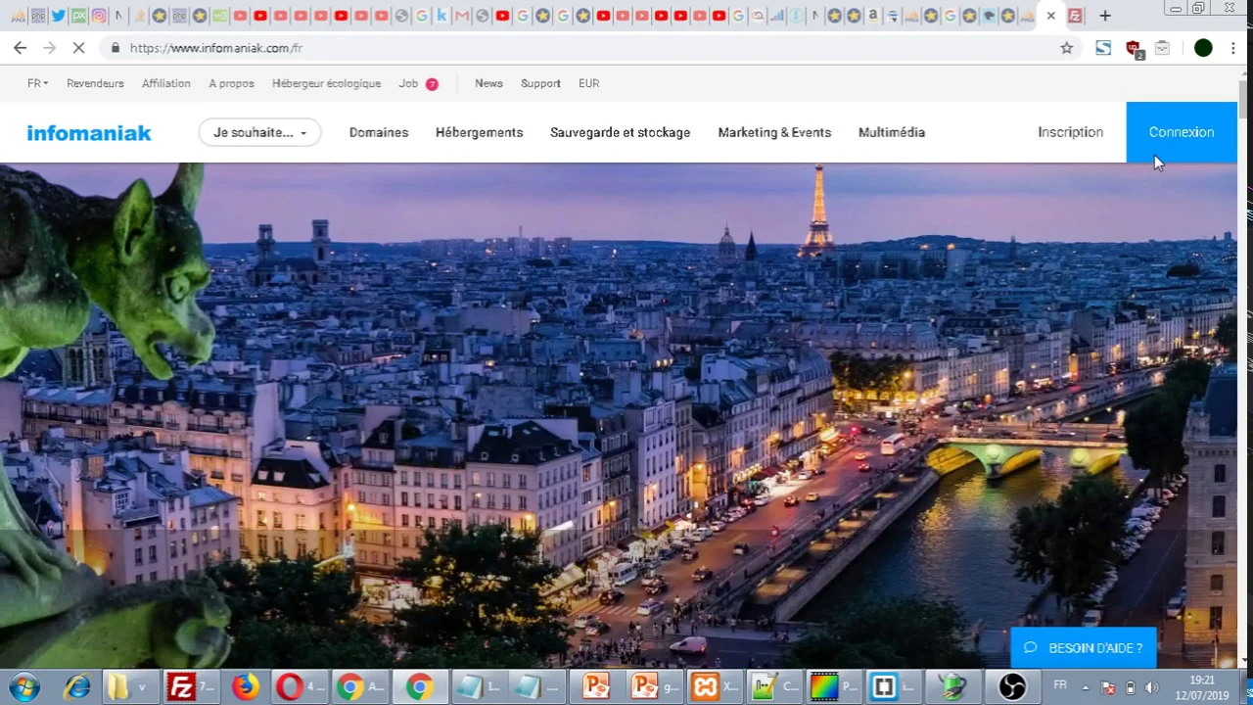Screen dimensions: 1253x705
Task: Open the Hébergements menu
Action: click(479, 132)
